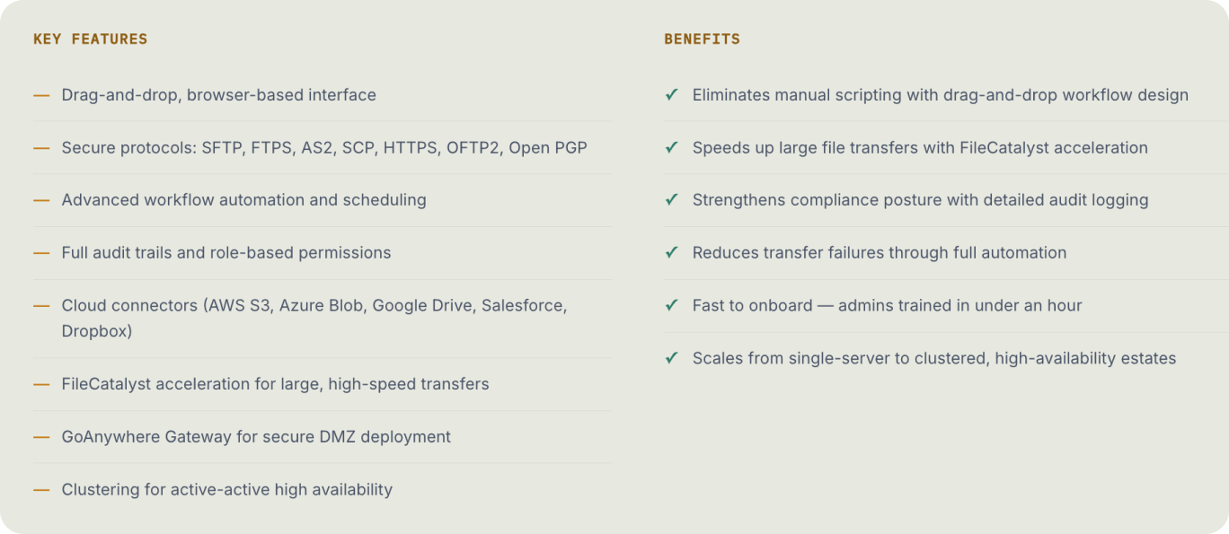
Task: Select the BENEFITS heading
Action: pos(703,39)
